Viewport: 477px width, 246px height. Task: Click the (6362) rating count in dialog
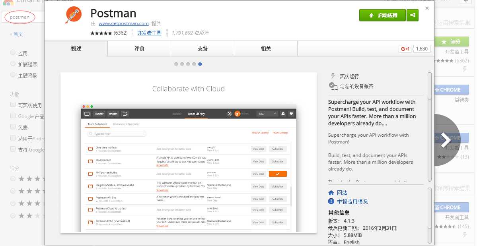(121, 33)
